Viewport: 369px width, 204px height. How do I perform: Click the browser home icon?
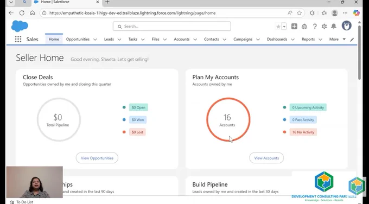[32, 13]
